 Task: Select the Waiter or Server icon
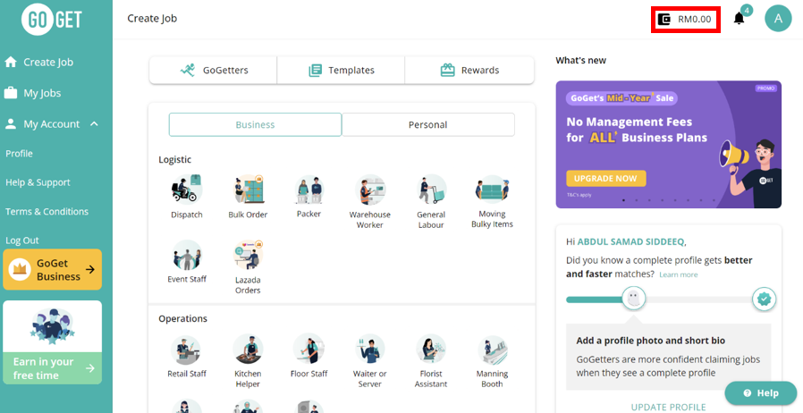pos(369,349)
